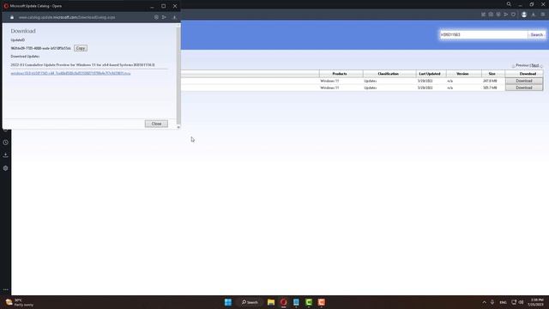
Task: Click the send arrow icon in popup address bar
Action: [164, 17]
